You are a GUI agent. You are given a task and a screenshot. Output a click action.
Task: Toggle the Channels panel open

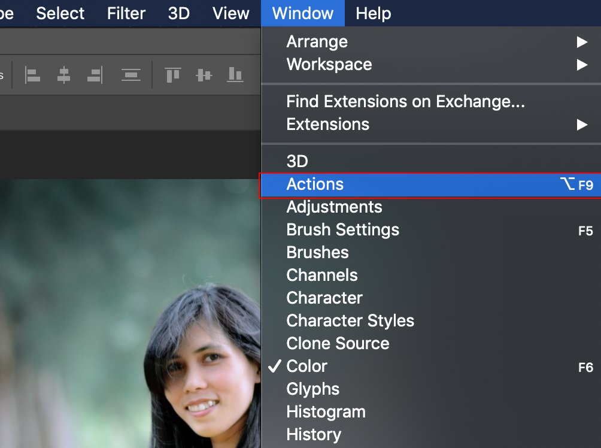pyautogui.click(x=321, y=275)
